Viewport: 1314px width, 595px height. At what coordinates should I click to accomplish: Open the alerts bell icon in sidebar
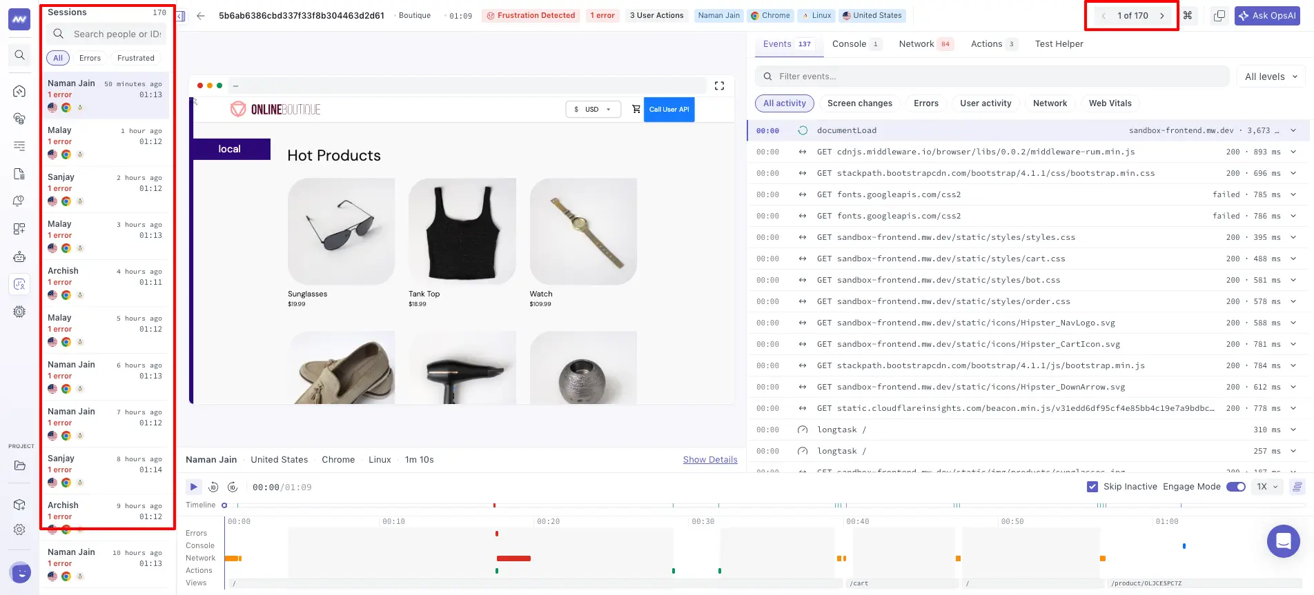(x=19, y=201)
